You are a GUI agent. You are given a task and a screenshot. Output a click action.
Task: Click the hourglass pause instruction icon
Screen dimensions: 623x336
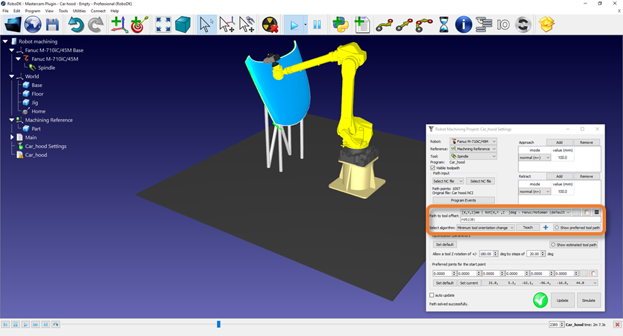pyautogui.click(x=443, y=25)
